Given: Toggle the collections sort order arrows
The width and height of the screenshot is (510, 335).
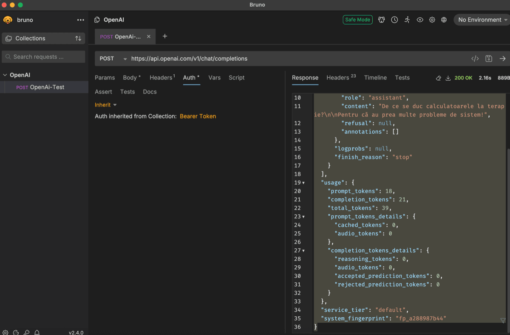Looking at the screenshot, I should point(78,38).
